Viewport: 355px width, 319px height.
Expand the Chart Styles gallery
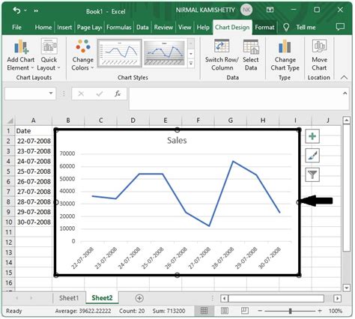coord(191,64)
